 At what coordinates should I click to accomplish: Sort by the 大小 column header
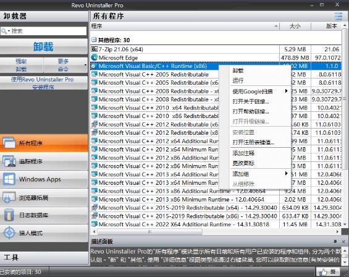(295, 26)
